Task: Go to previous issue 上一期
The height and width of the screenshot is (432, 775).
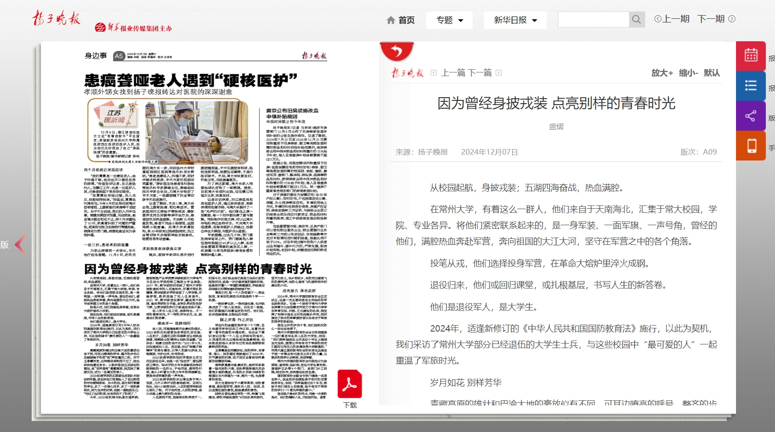Action: tap(672, 19)
